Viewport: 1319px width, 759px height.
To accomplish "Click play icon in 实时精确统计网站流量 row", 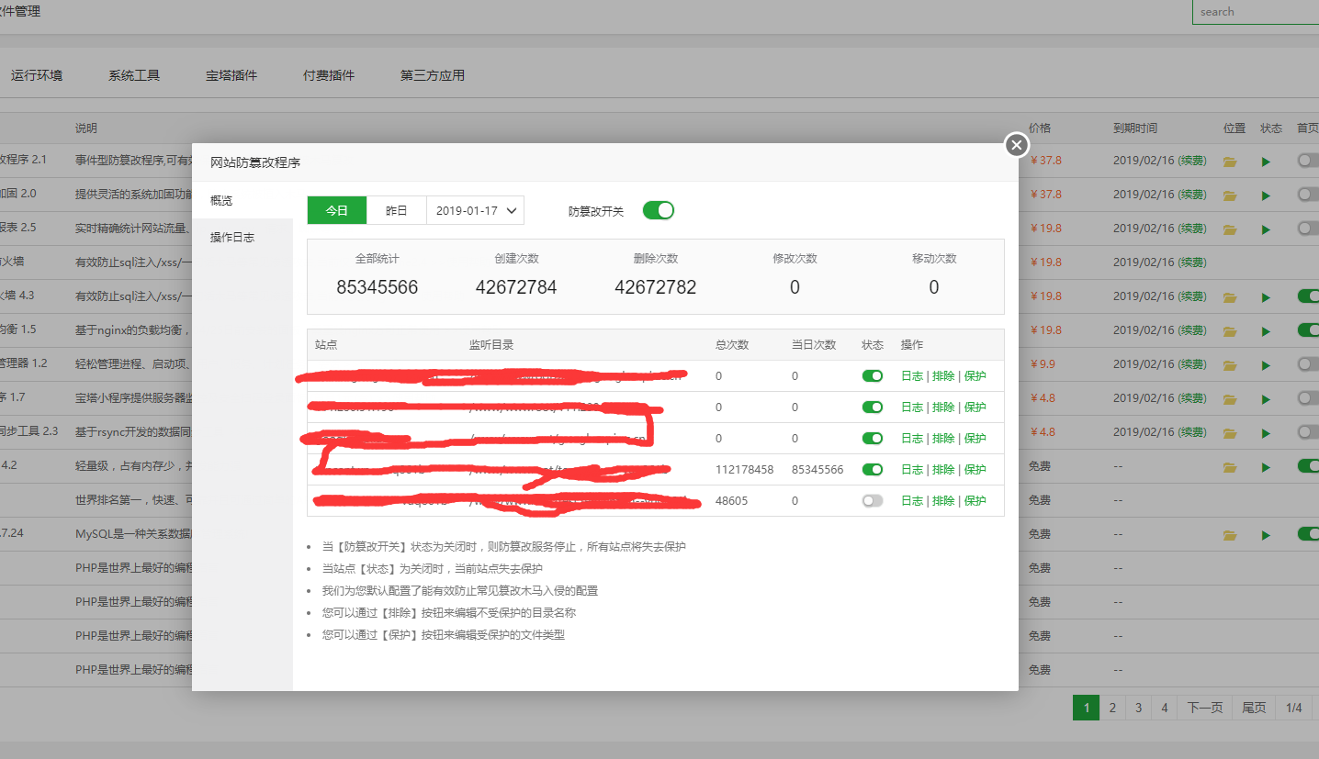I will point(1266,229).
